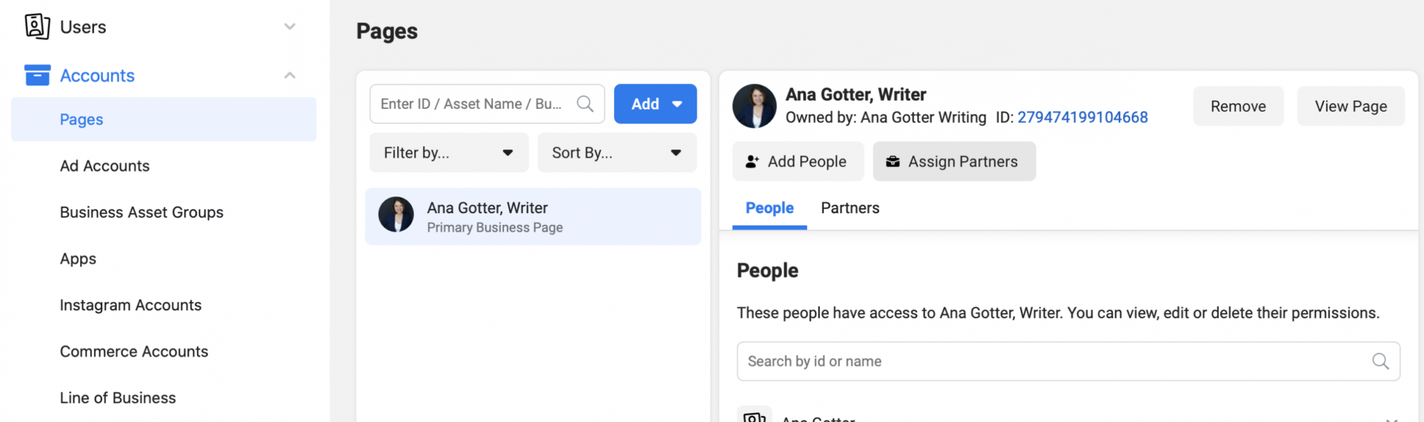Screen dimensions: 1424x422
Task: Click Ana Gotter avatar in pages list
Action: click(396, 214)
